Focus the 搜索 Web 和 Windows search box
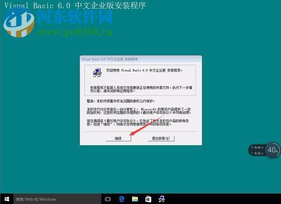Image resolution: width=281 pixels, height=204 pixels. [x=57, y=199]
